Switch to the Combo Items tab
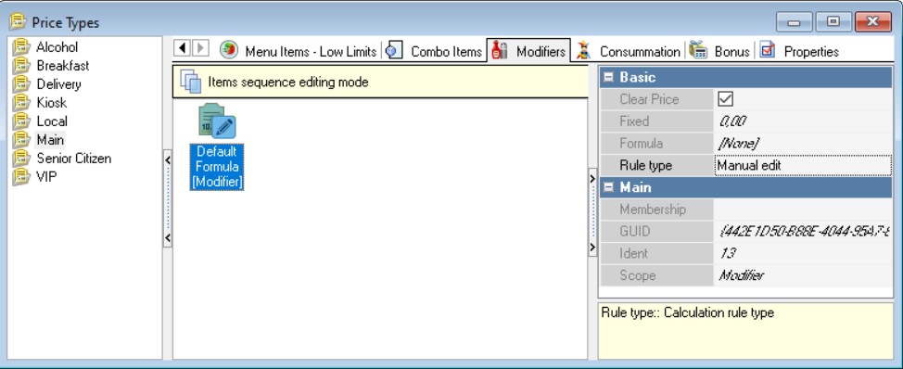The height and width of the screenshot is (369, 903). pos(434,51)
